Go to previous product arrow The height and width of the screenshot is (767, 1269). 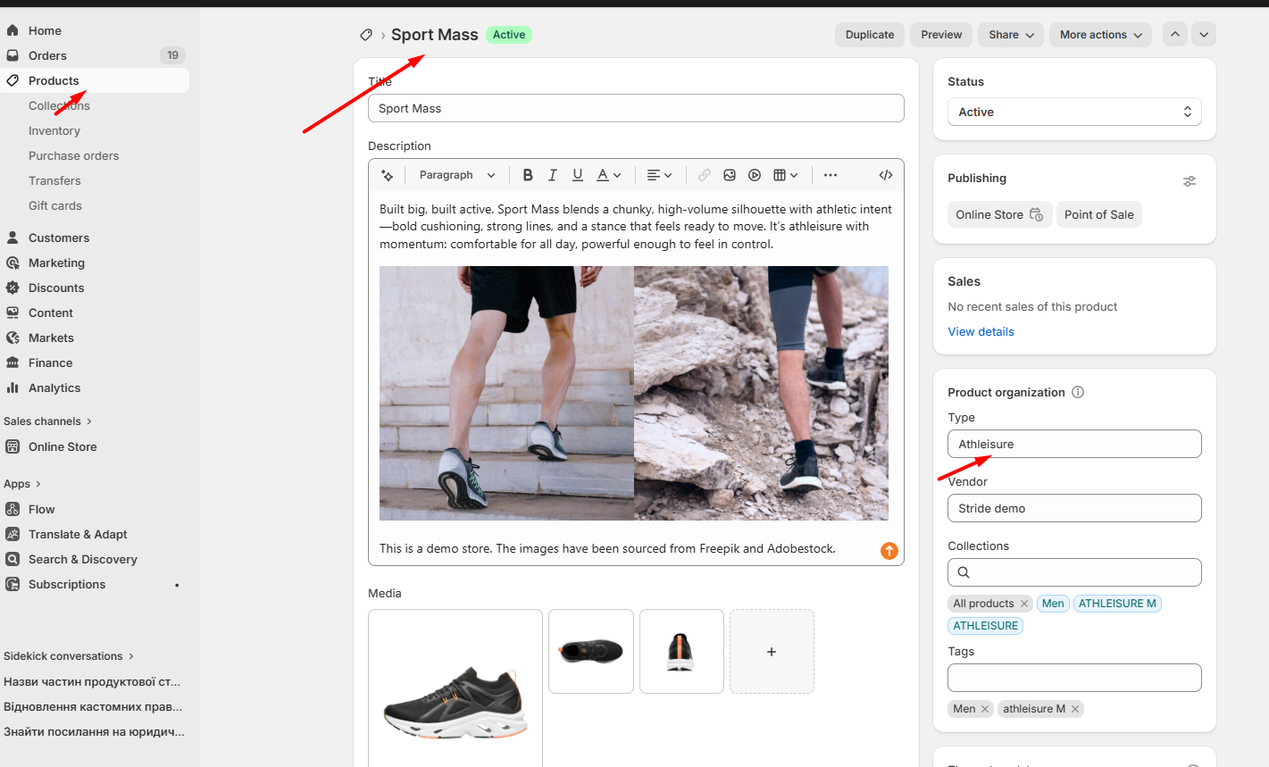click(x=1175, y=35)
